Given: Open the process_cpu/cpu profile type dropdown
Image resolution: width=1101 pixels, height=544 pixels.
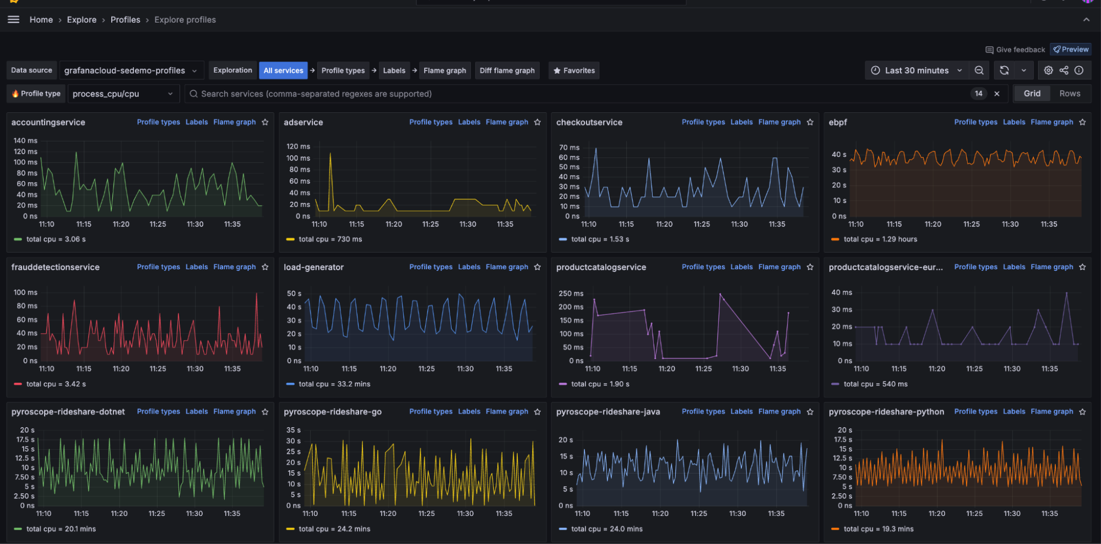Looking at the screenshot, I should coord(123,94).
